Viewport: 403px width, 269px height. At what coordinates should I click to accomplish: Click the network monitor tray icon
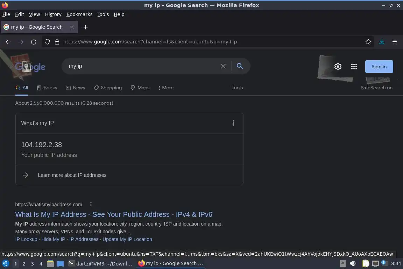[375, 264]
